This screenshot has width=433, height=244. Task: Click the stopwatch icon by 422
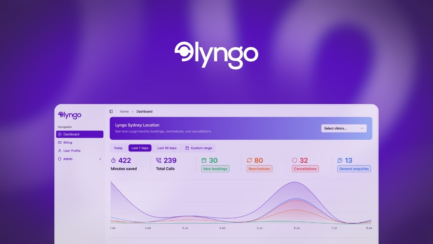pos(114,160)
